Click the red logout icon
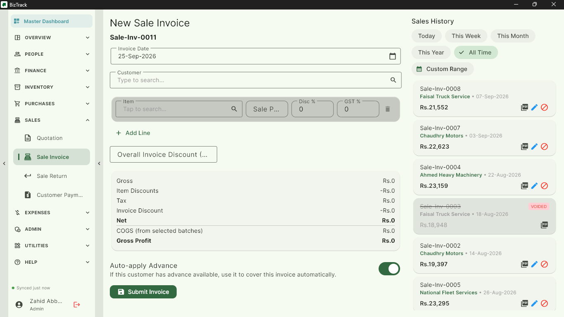Viewport: 564px width, 317px height. click(x=77, y=305)
